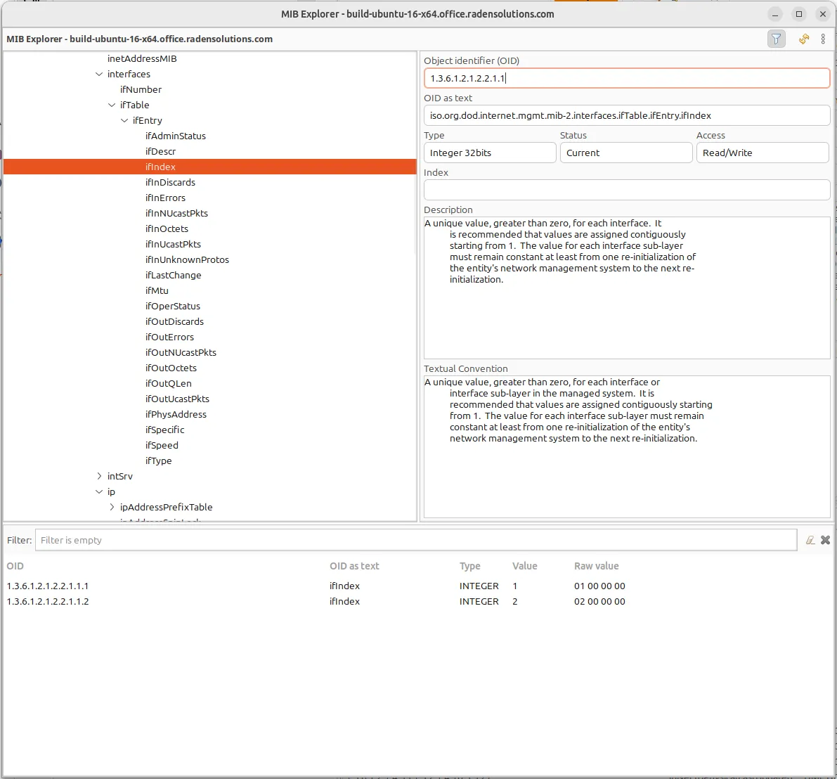Collapse the ifTable branch
Image resolution: width=837 pixels, height=779 pixels.
coord(111,105)
